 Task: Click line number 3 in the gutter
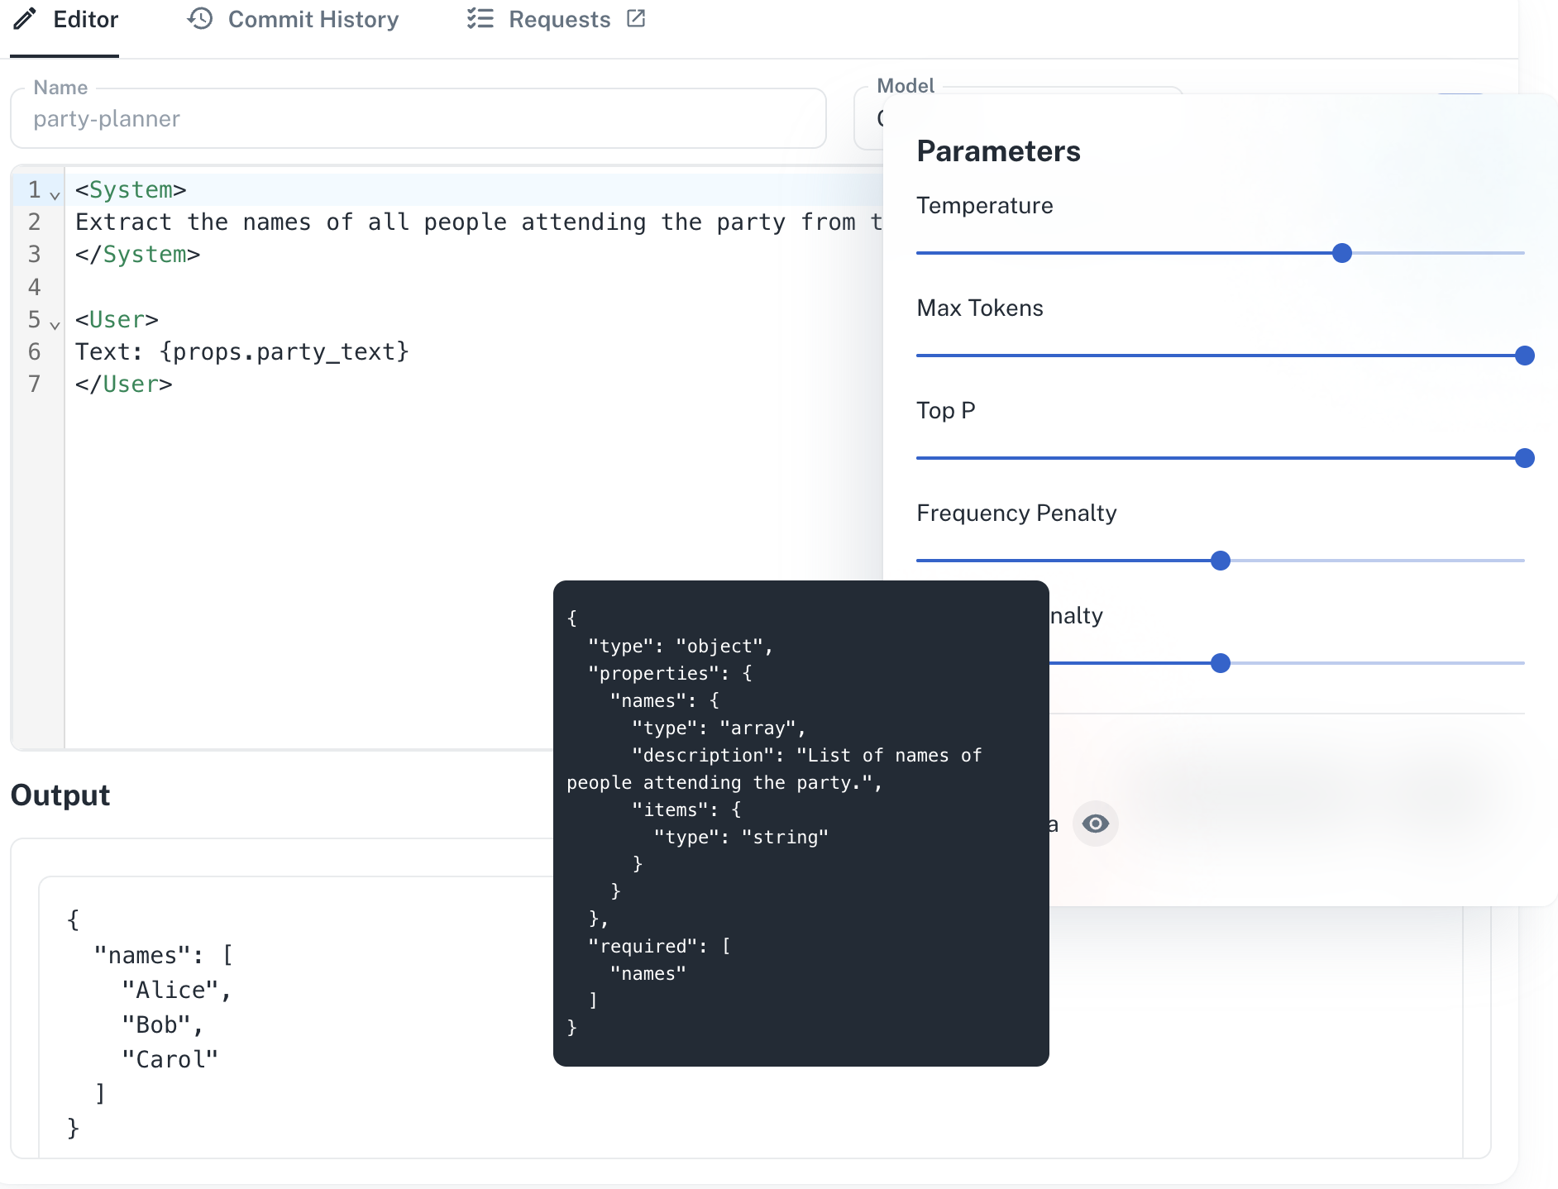click(x=34, y=254)
